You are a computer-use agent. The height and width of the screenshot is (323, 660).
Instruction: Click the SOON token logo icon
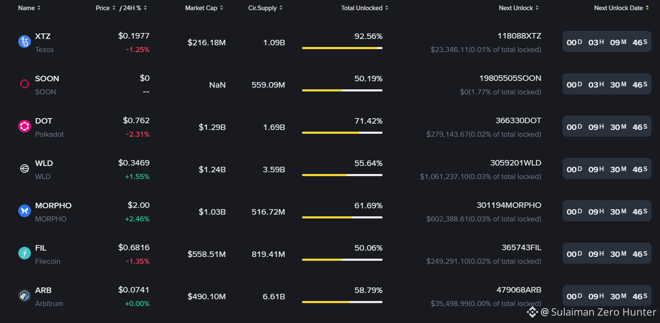[x=25, y=84]
